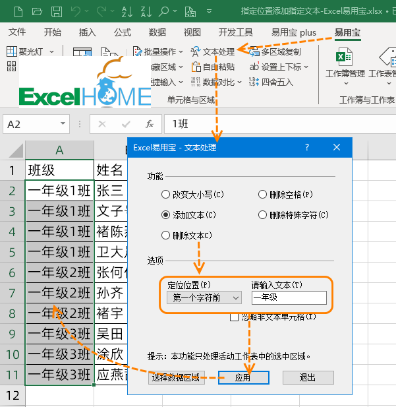Sort ascending with the A-Z icon
Screen dimensions: 396x407
point(127,11)
